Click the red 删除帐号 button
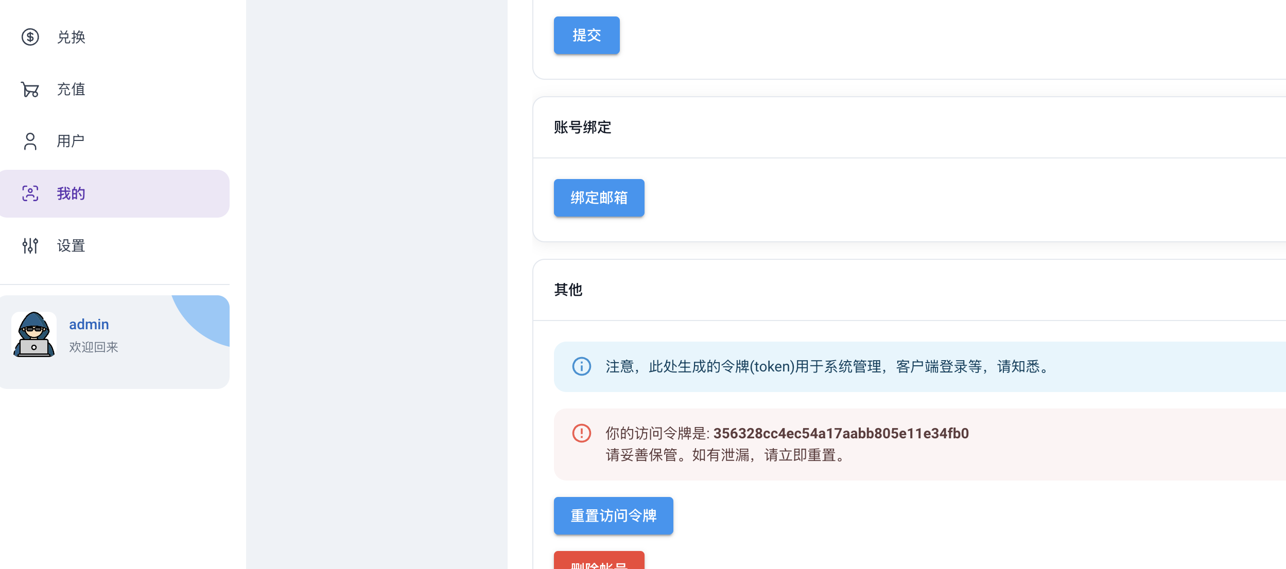Viewport: 1286px width, 569px height. click(599, 562)
